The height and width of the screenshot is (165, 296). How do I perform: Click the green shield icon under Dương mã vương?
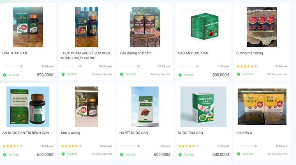238,74
